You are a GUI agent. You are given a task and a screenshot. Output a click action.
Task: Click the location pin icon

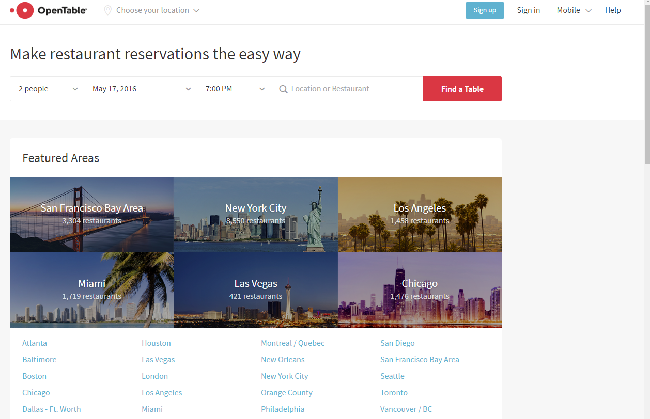(x=107, y=10)
